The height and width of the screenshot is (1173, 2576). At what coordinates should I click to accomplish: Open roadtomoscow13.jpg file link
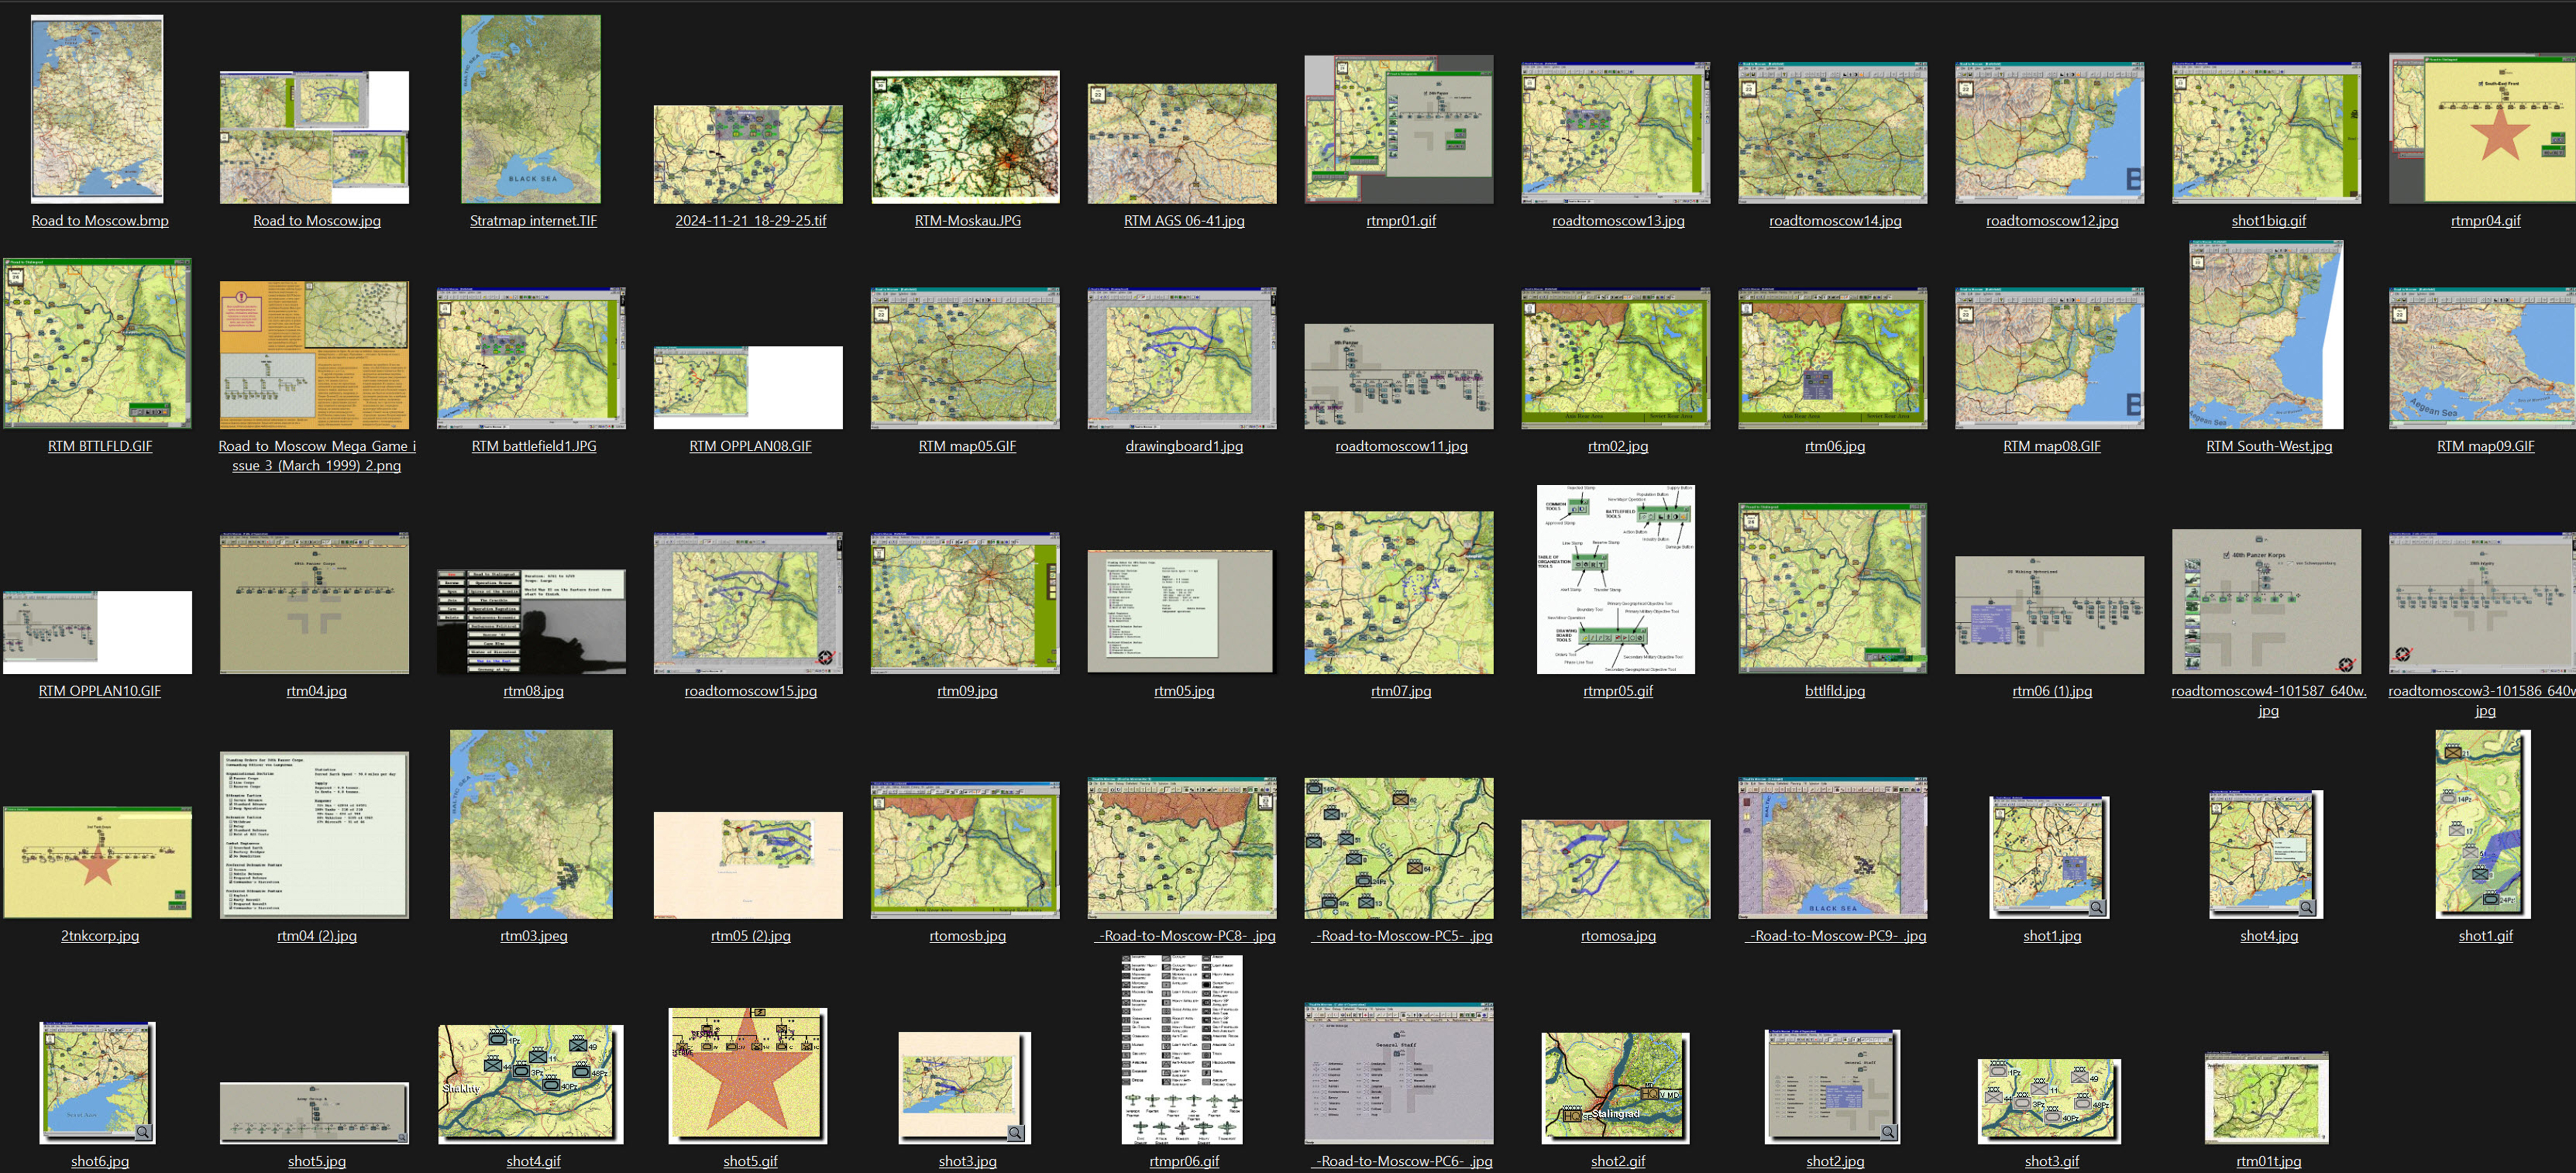[1618, 220]
